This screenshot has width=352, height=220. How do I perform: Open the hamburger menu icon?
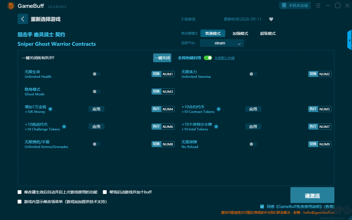coord(318,5)
